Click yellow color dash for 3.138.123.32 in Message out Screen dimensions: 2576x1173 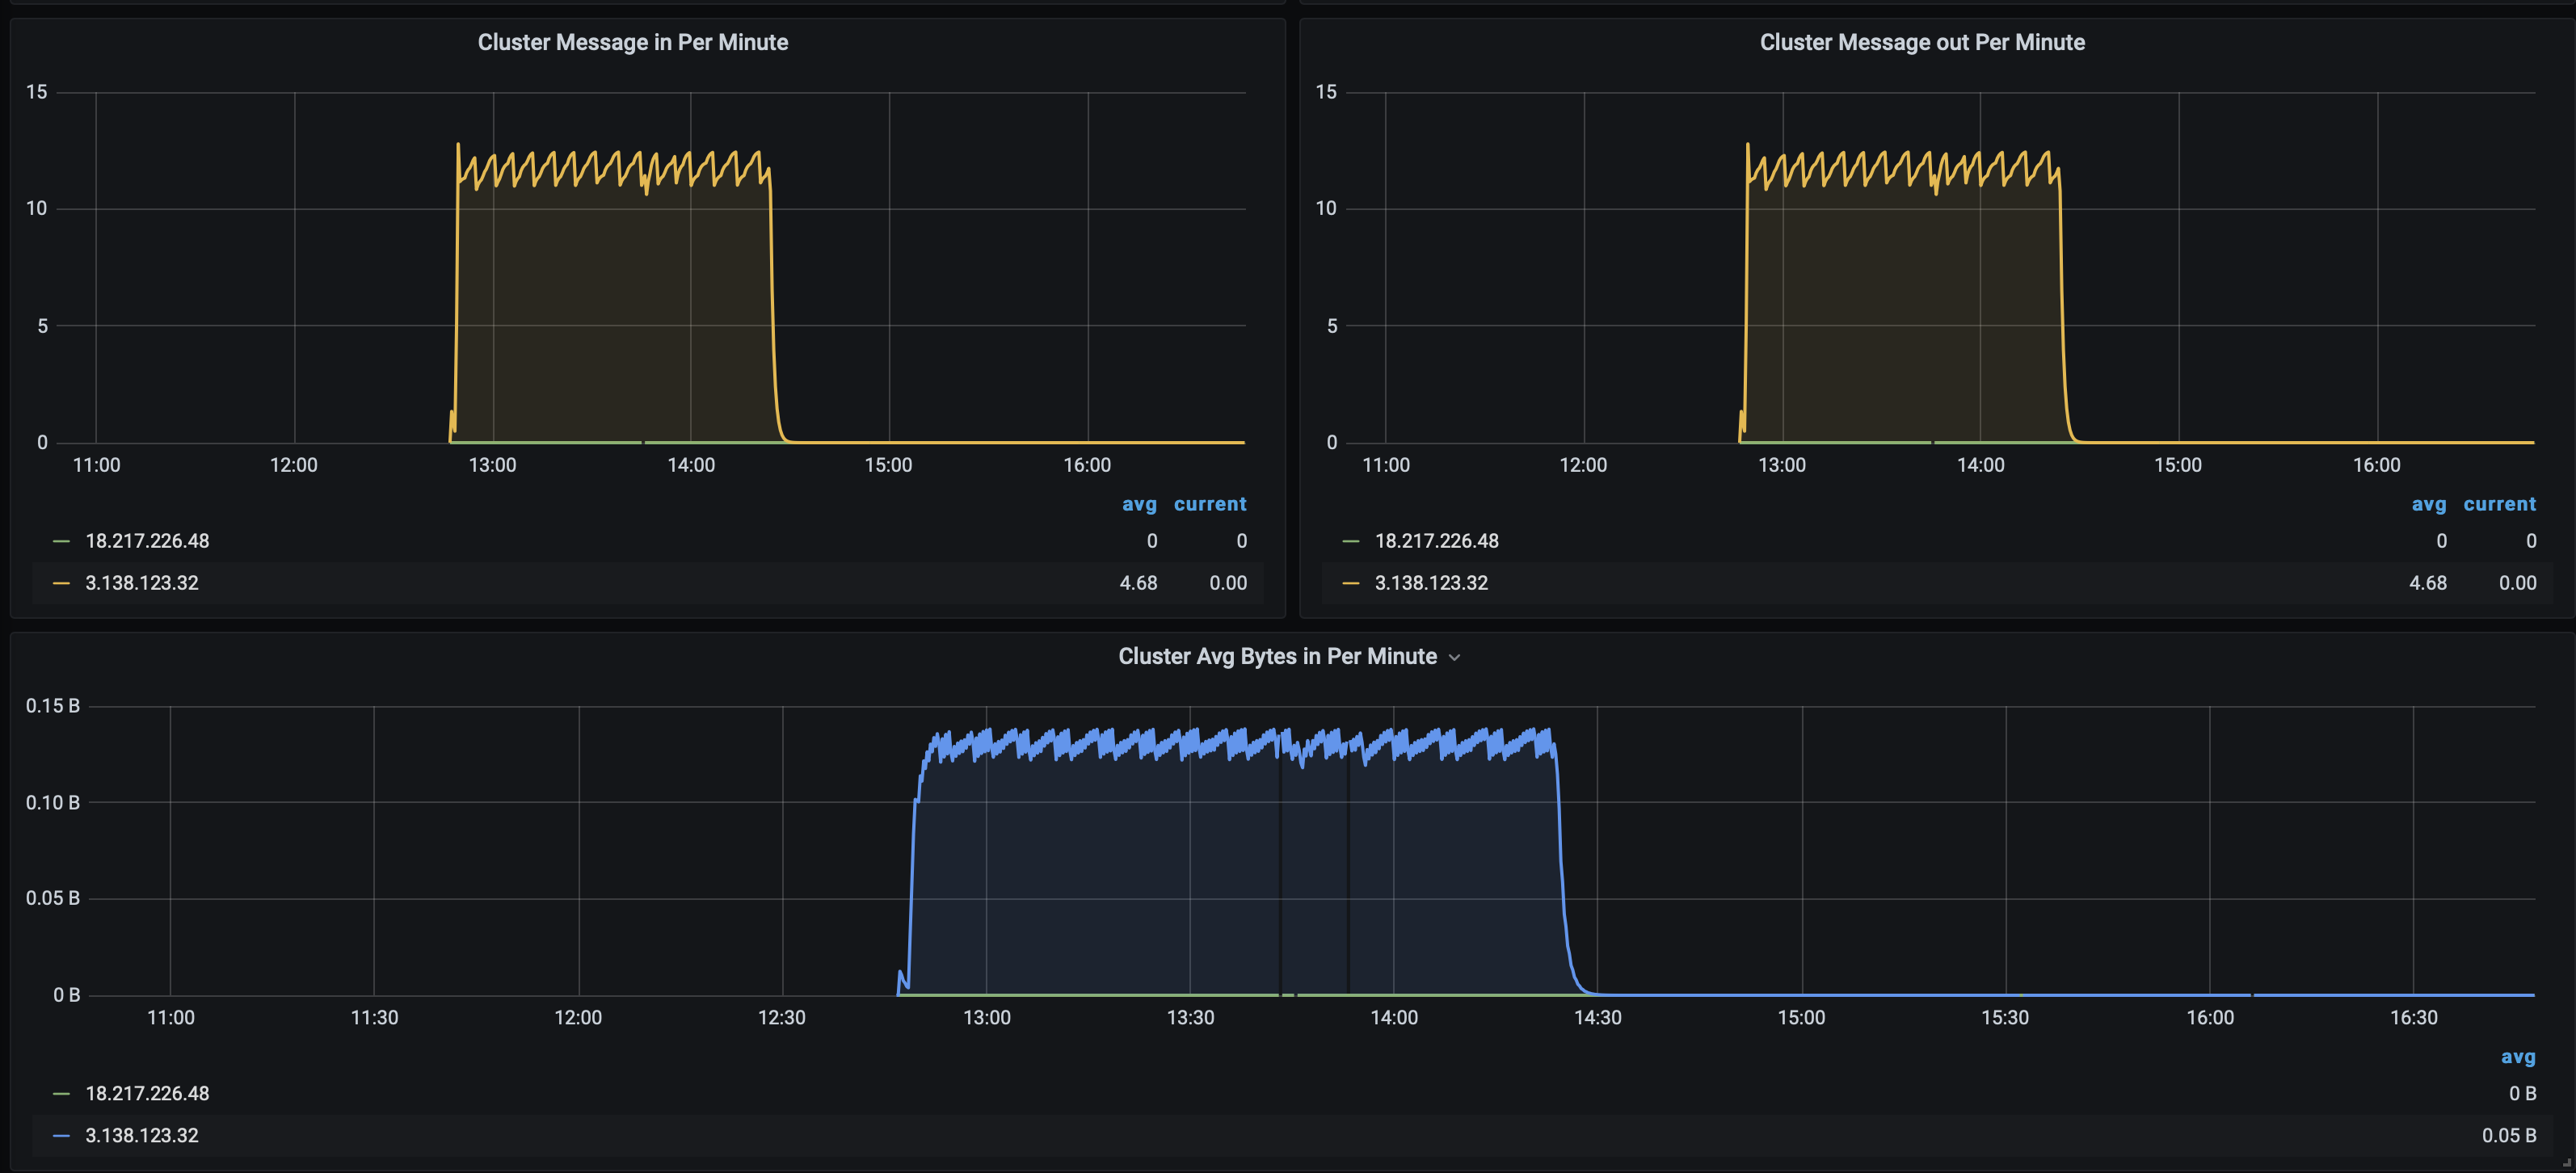(1350, 583)
